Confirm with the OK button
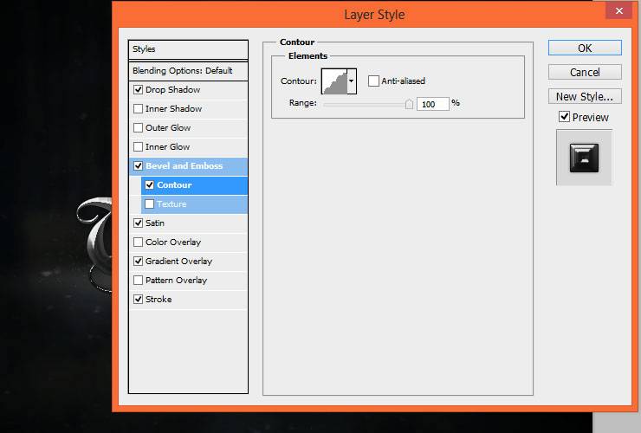 tap(585, 48)
